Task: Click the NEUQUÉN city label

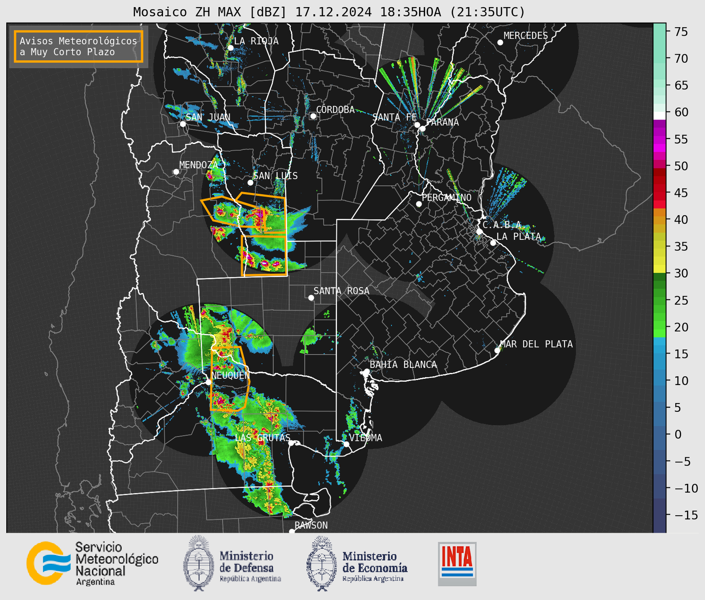Action: point(230,375)
